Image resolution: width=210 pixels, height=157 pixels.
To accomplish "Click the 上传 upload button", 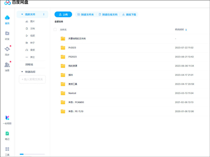I will (63, 15).
